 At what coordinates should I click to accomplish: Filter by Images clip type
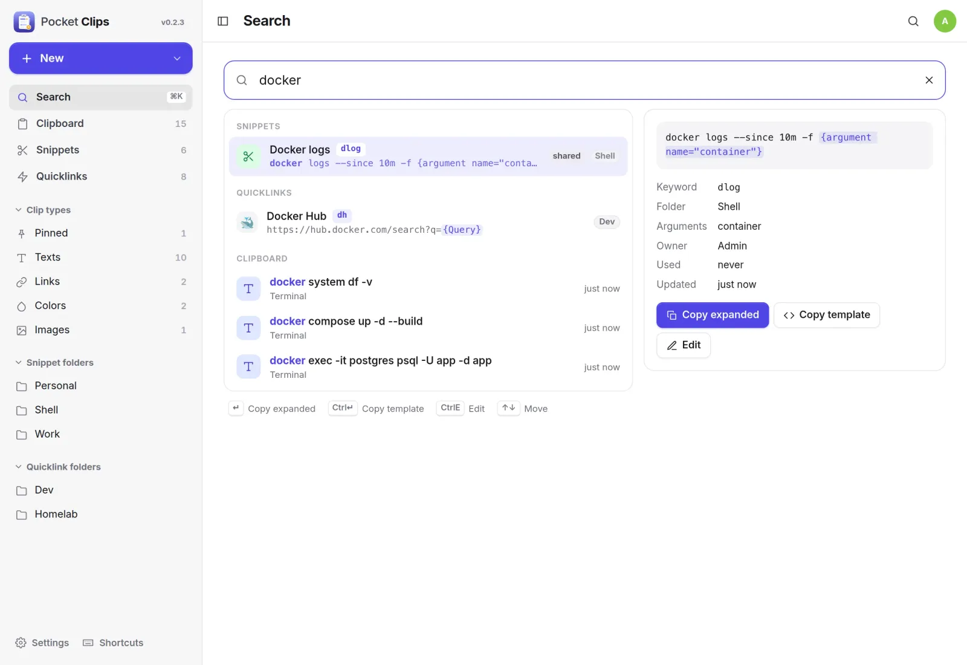(x=100, y=330)
